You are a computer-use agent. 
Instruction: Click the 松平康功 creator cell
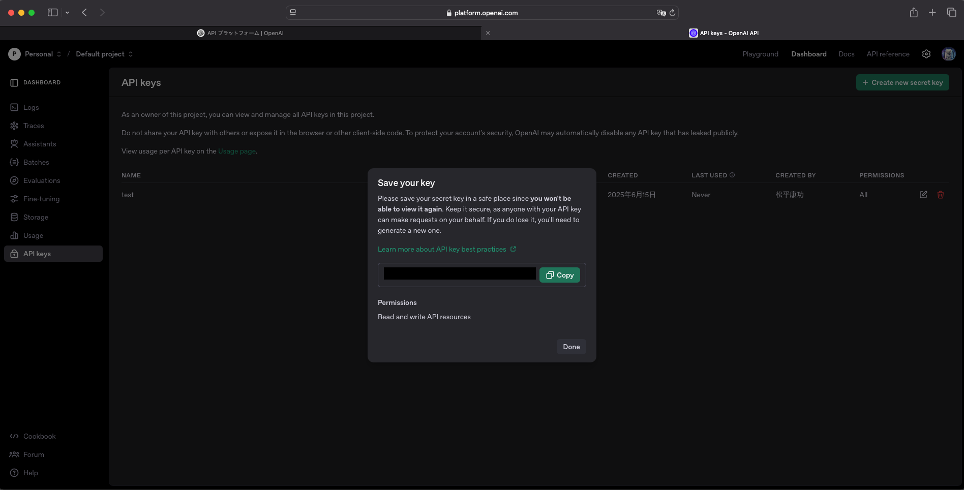pyautogui.click(x=790, y=195)
